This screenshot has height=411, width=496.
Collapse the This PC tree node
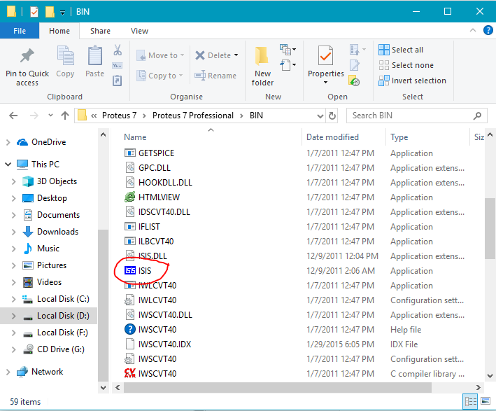click(8, 165)
